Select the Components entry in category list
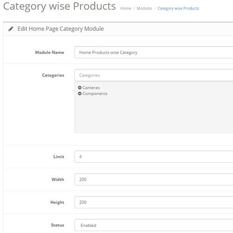Screen dimensions: 233x233 coord(95,94)
